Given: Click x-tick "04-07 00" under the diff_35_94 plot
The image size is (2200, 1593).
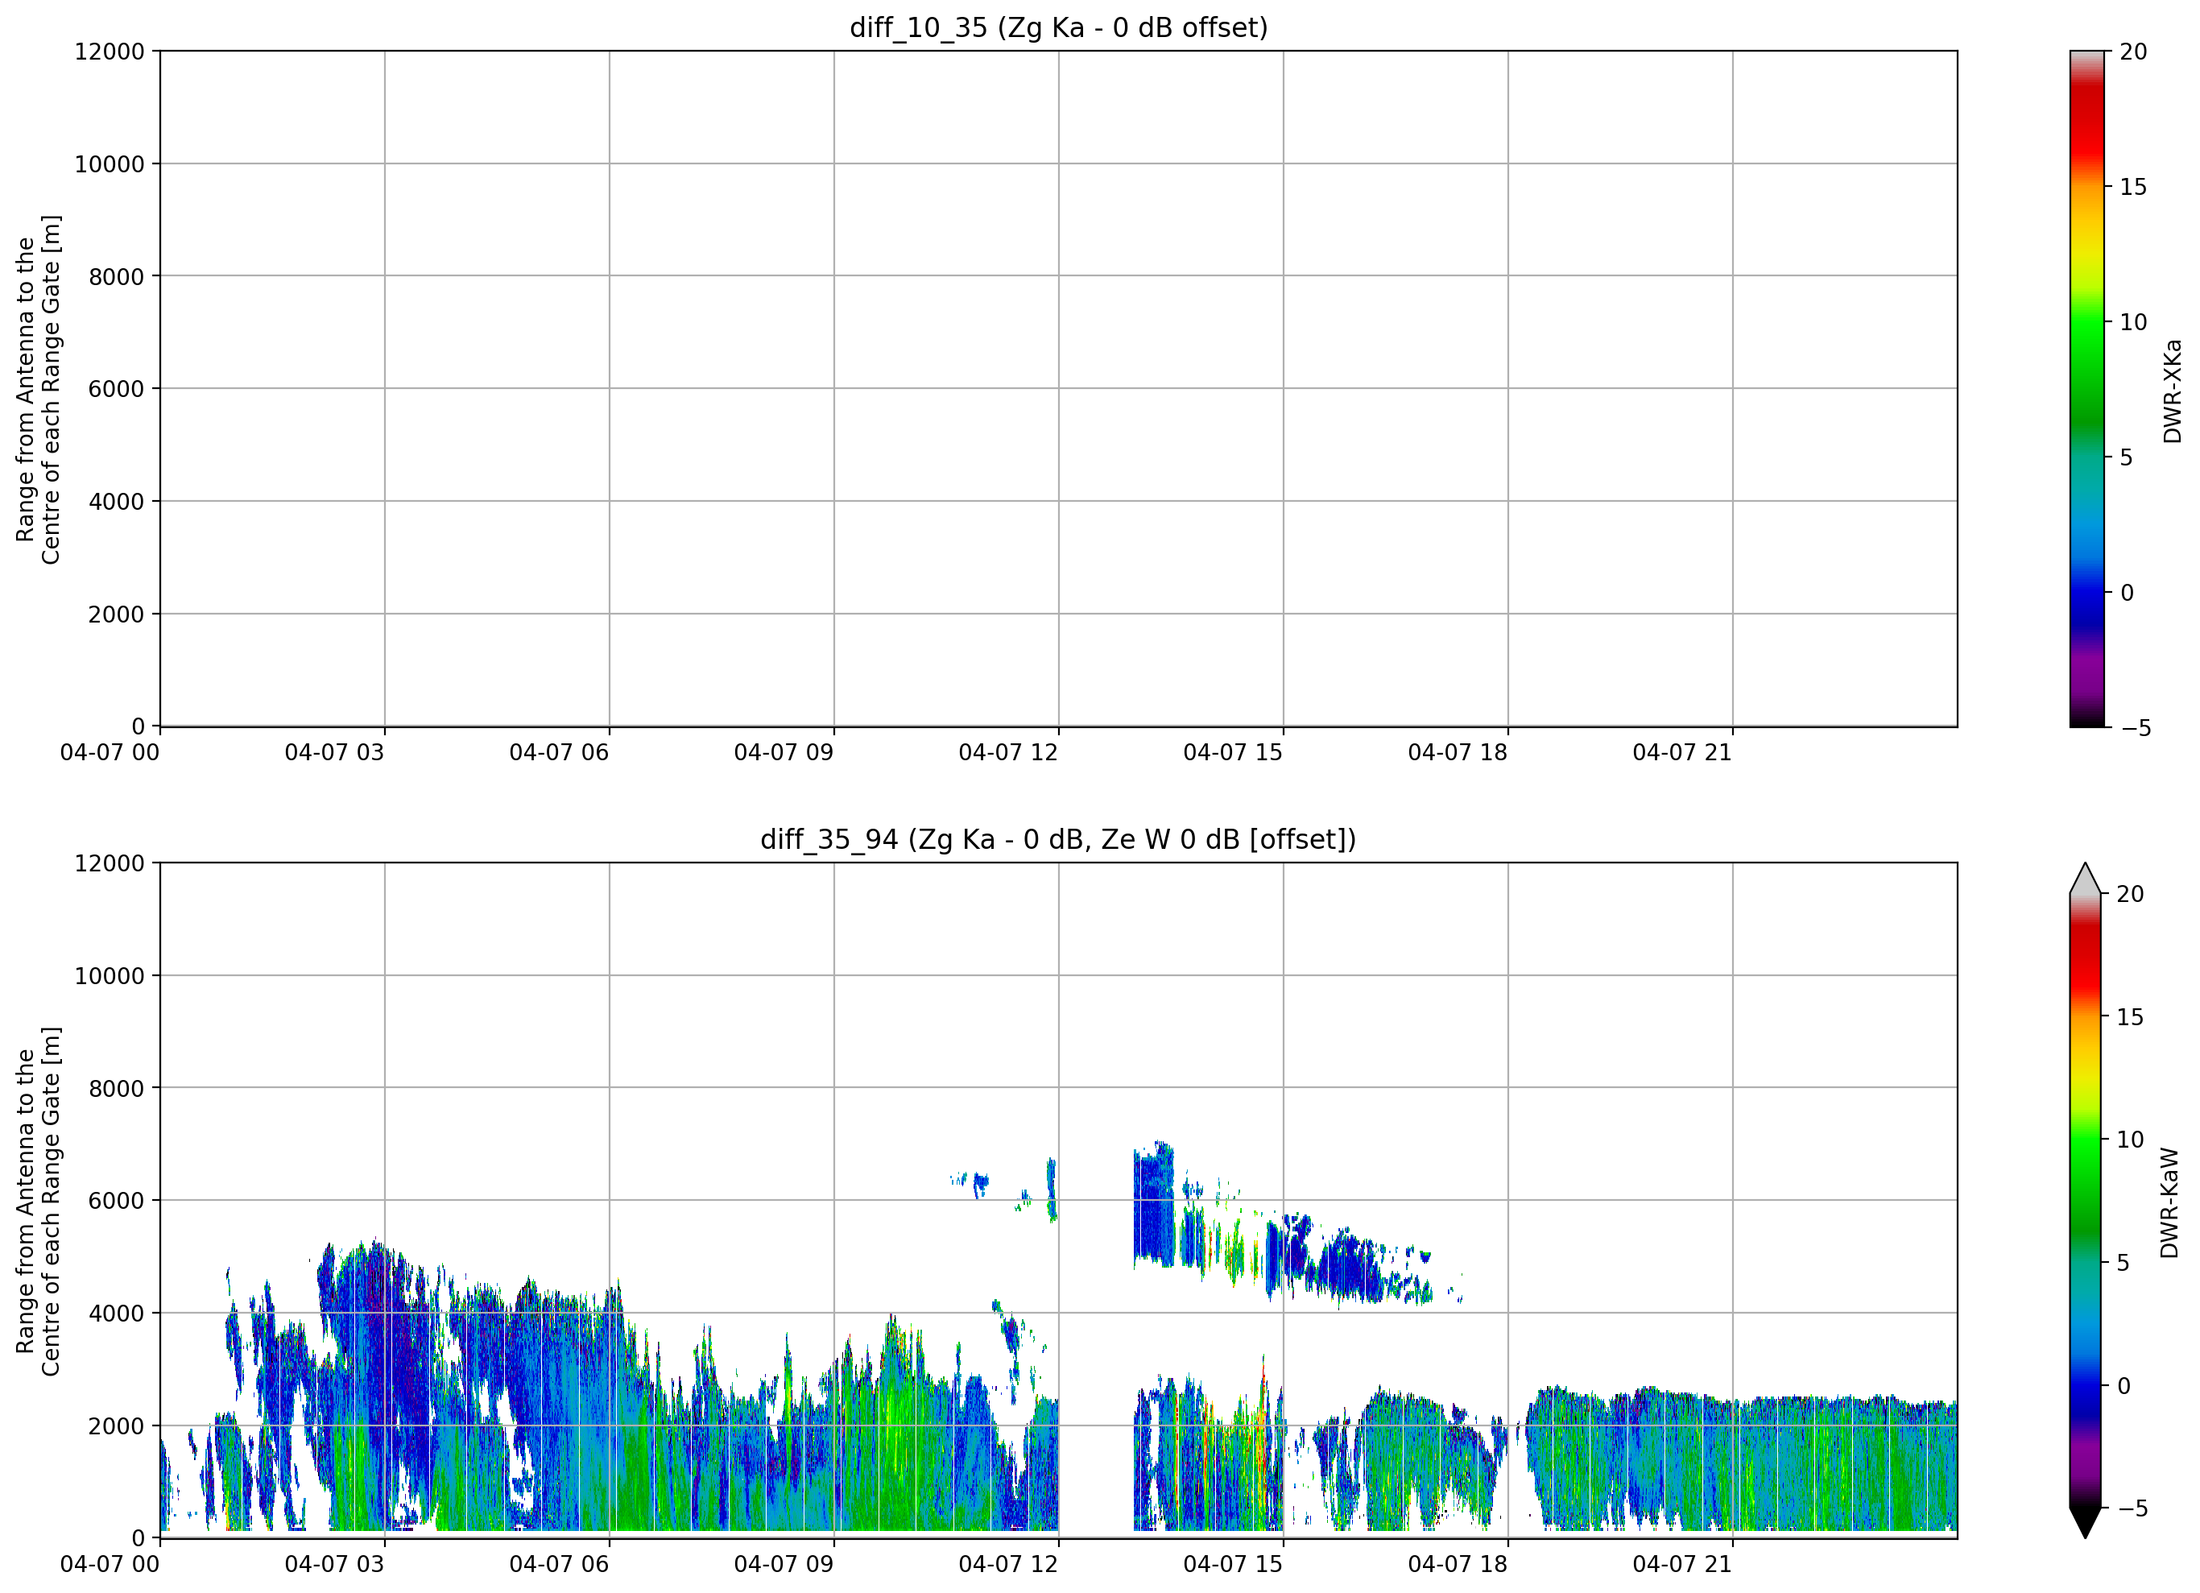Looking at the screenshot, I should (110, 1565).
